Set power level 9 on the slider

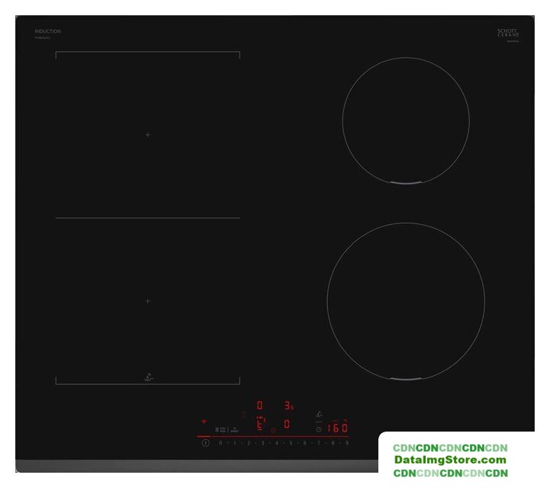[x=347, y=442]
